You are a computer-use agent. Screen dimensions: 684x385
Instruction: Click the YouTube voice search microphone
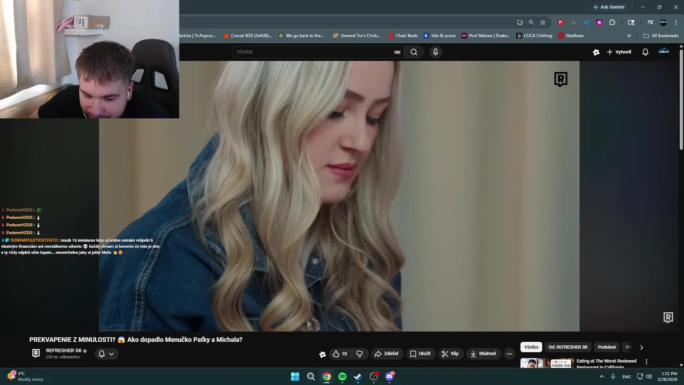pyautogui.click(x=436, y=52)
